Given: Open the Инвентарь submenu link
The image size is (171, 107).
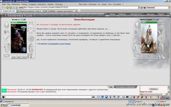Looking at the screenshot, I should pos(113,16).
